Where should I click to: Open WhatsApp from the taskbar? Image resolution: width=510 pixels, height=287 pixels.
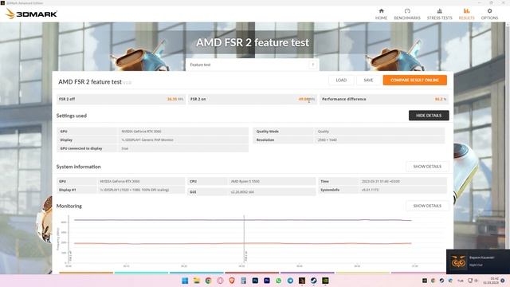[279, 281]
